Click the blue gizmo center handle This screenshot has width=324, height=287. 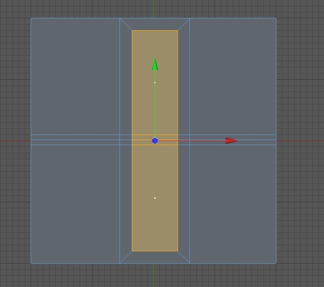pyautogui.click(x=155, y=141)
